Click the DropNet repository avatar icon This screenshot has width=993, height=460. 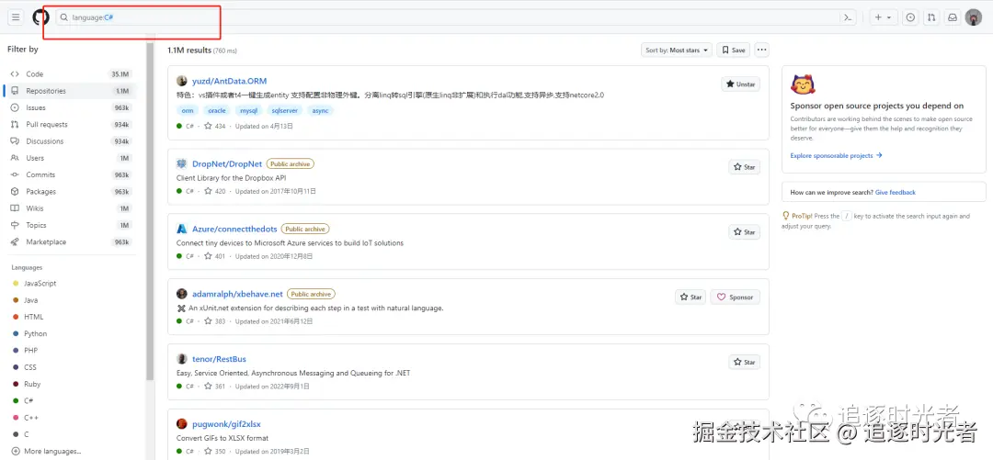pyautogui.click(x=182, y=163)
